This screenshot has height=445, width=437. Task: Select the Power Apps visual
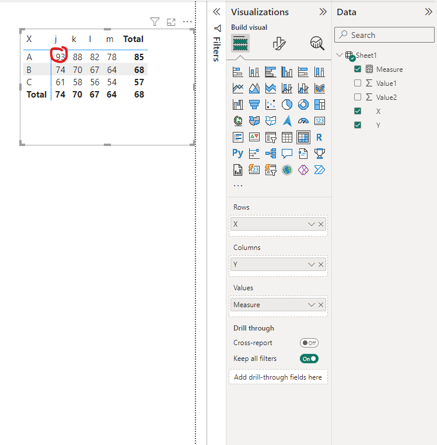pyautogui.click(x=303, y=170)
